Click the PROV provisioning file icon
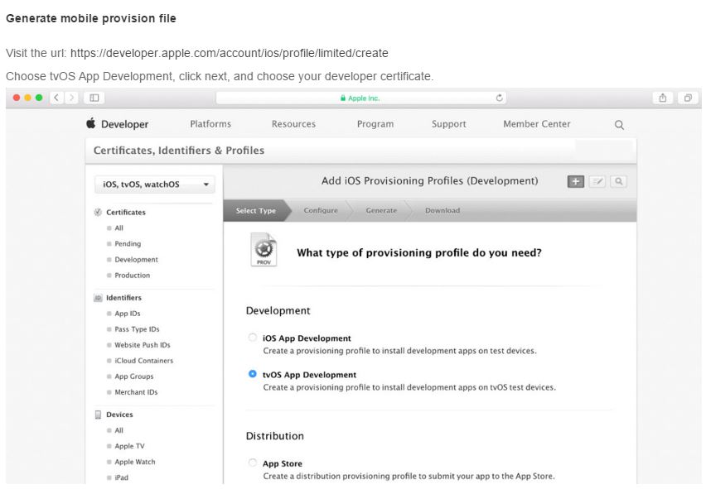This screenshot has width=706, height=489. (x=264, y=249)
